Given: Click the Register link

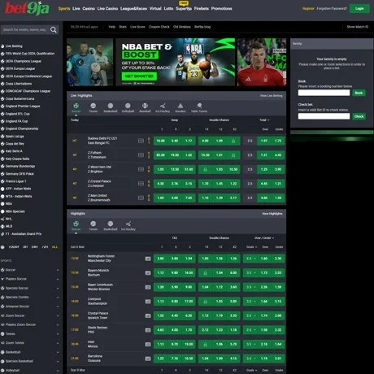Looking at the screenshot, I should [308, 9].
